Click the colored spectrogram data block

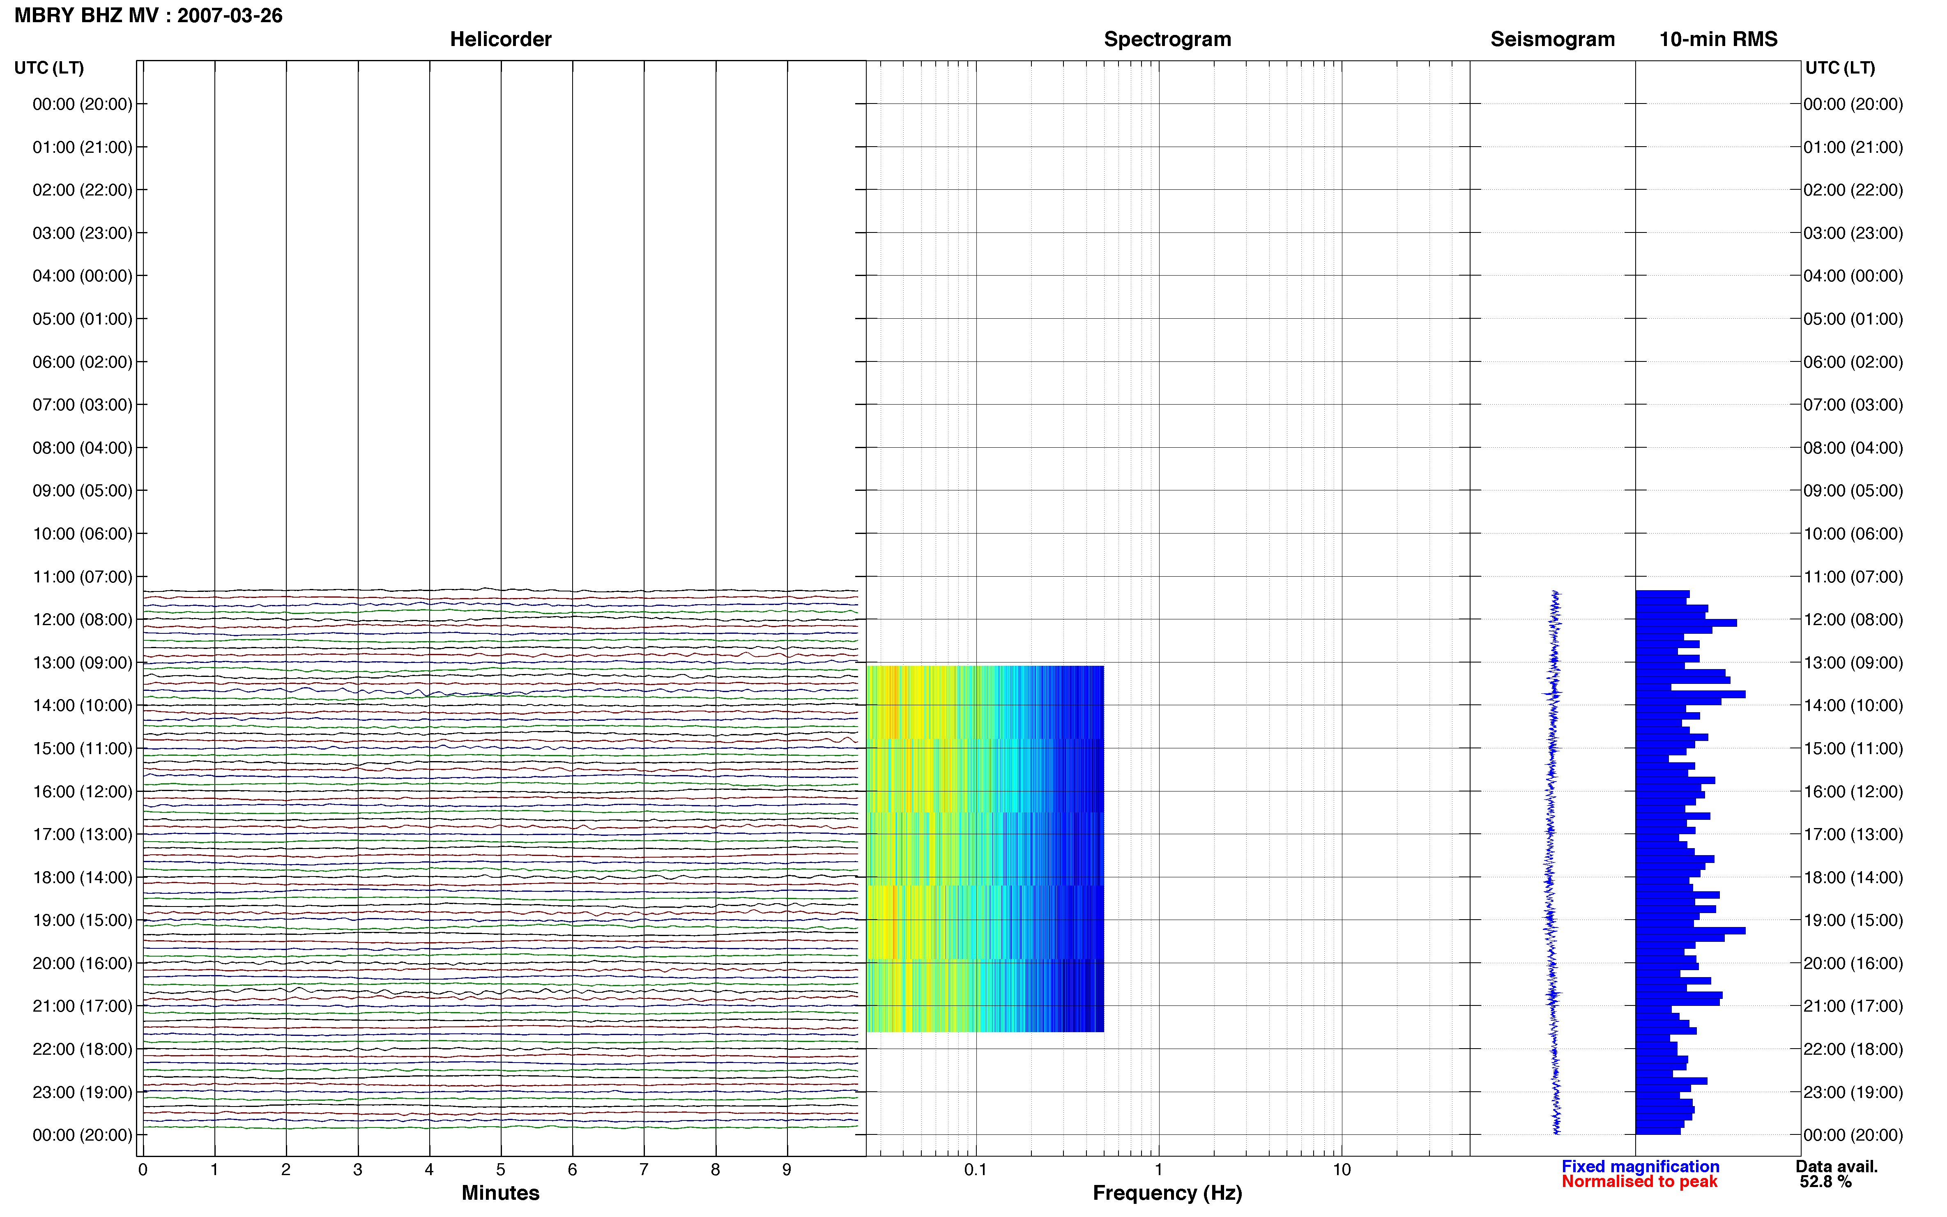coord(985,848)
